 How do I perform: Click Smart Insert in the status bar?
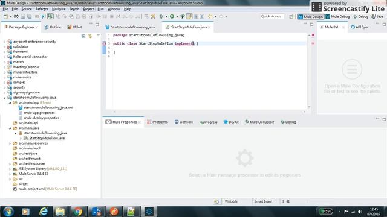coord(263,201)
